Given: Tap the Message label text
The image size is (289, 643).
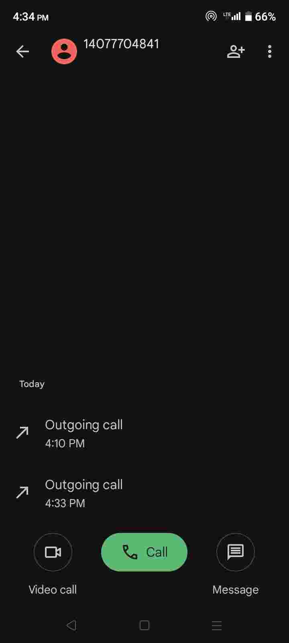Looking at the screenshot, I should 236,590.
